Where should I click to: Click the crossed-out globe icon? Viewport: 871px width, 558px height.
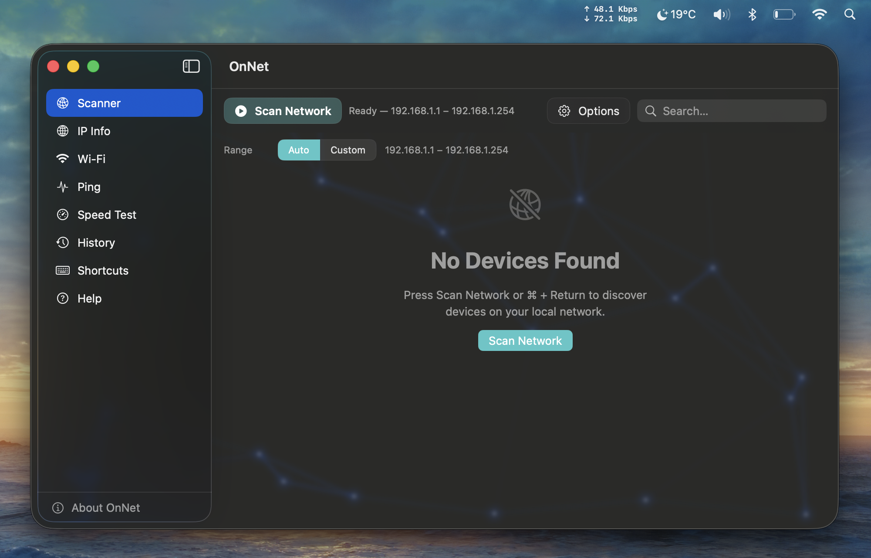[x=525, y=204]
